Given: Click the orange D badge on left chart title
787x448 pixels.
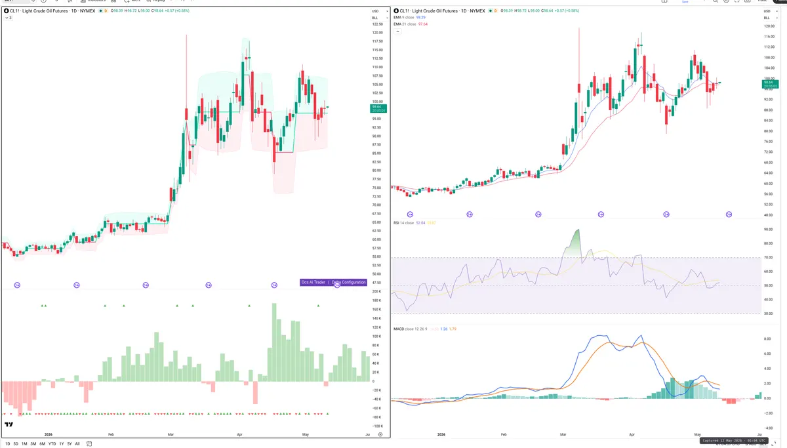Looking at the screenshot, I should pos(105,11).
